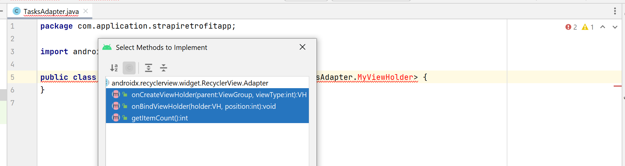625x166 pixels.
Task: Click the red error stripe marker
Action: (617, 86)
